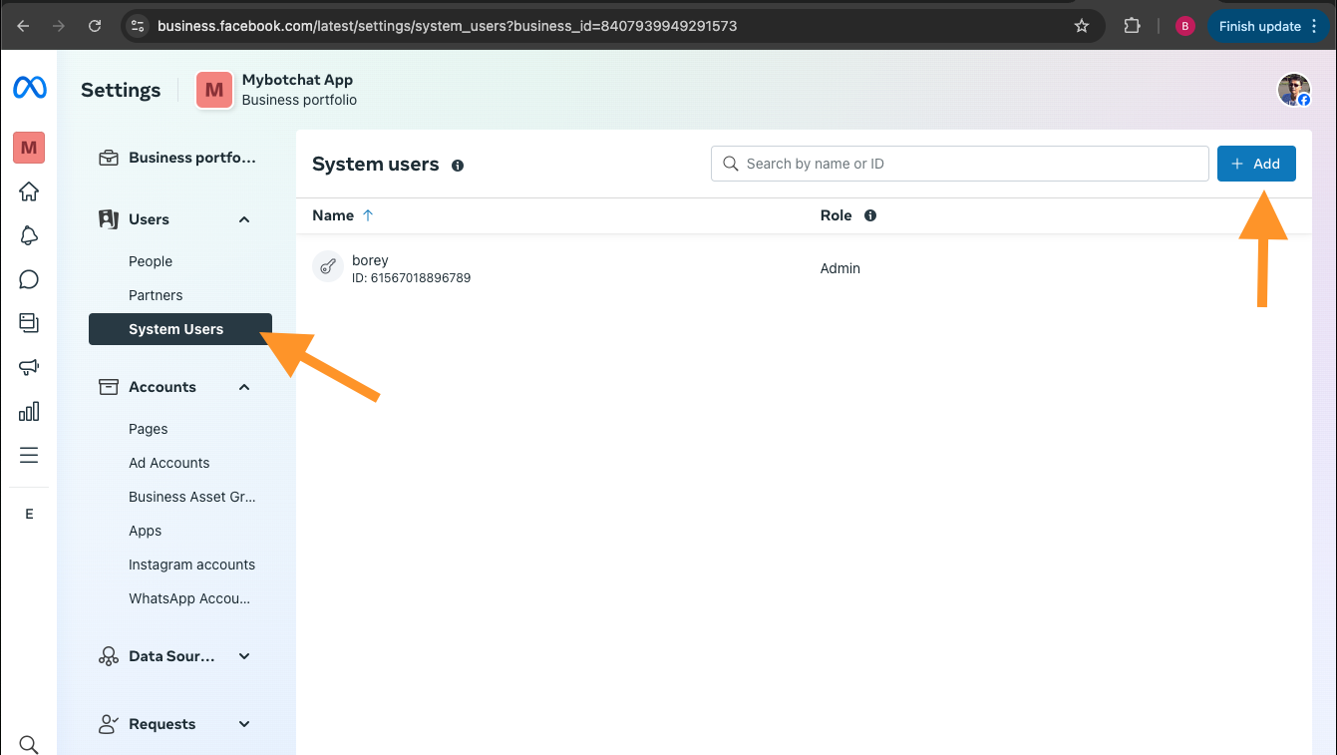Viewport: 1337px width, 755px height.
Task: Open the all tools hamburger menu
Action: pyautogui.click(x=29, y=455)
